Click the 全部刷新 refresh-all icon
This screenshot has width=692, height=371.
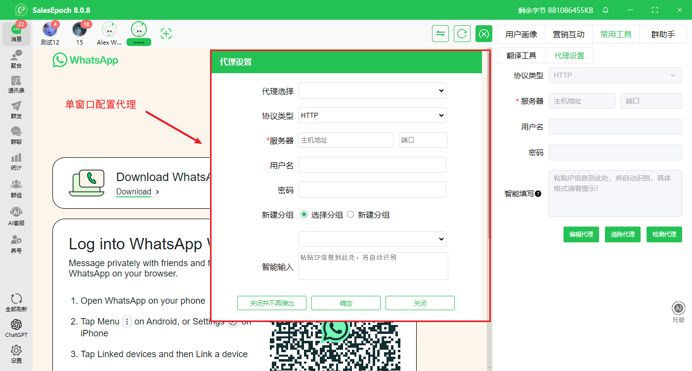(x=16, y=302)
